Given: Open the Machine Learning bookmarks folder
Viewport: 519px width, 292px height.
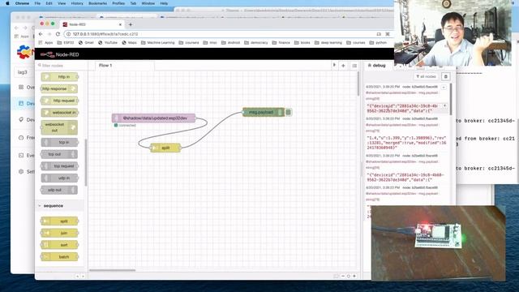Looking at the screenshot, I should click(158, 43).
